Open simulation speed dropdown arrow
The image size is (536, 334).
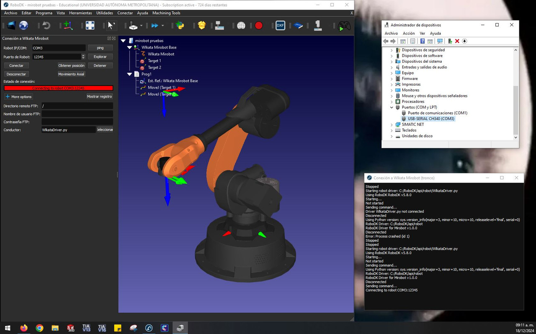tap(162, 26)
